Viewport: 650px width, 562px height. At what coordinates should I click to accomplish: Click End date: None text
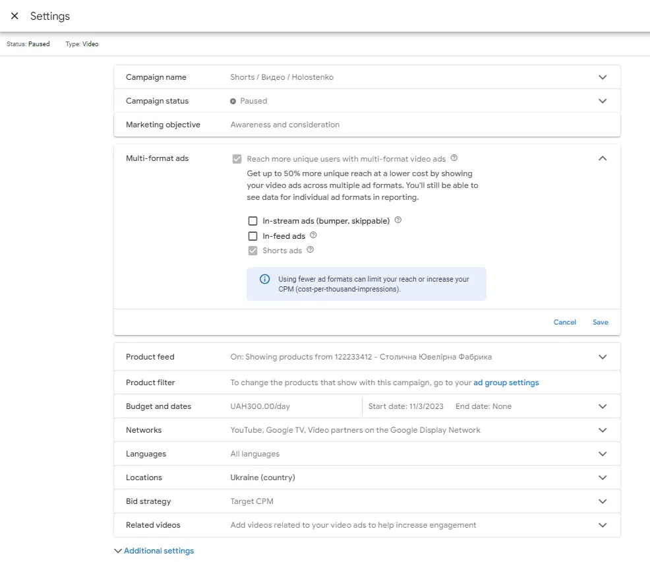pyautogui.click(x=483, y=406)
